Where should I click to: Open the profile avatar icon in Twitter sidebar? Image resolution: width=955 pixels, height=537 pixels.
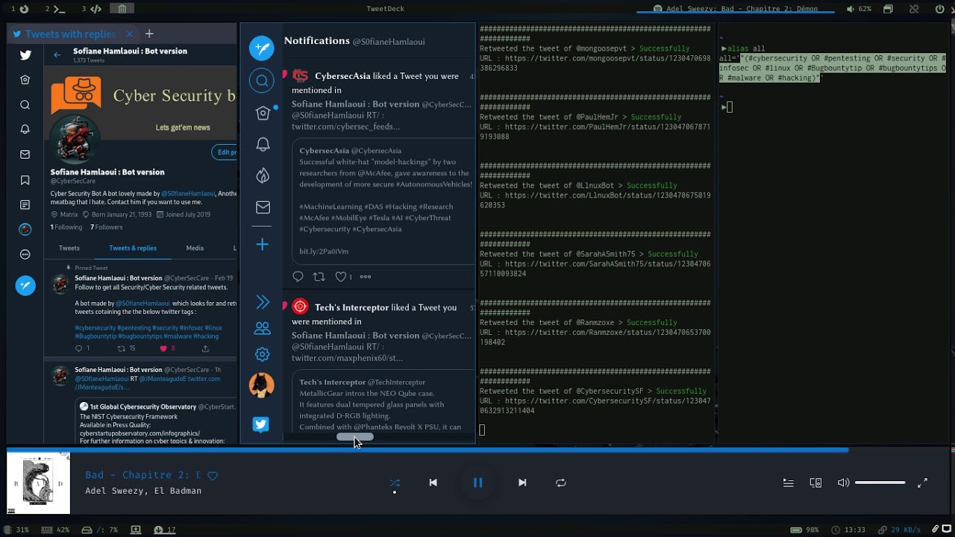click(25, 230)
